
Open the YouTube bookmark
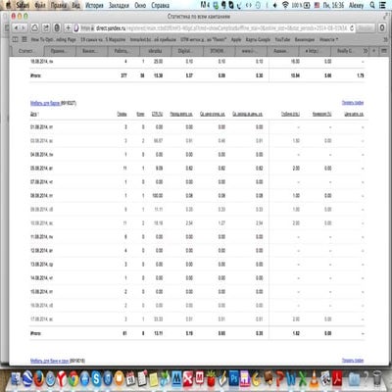click(282, 39)
